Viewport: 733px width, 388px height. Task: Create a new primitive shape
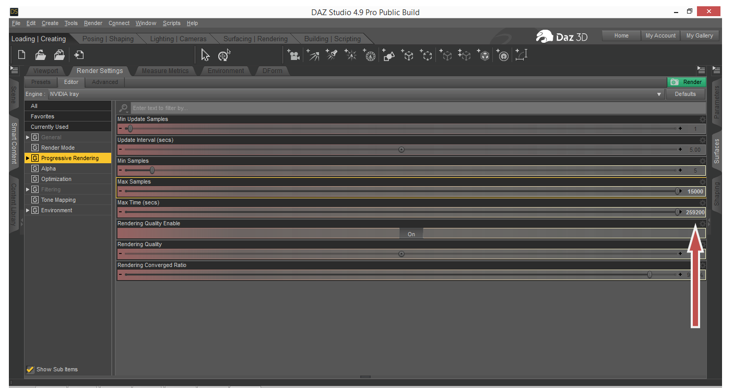point(388,55)
